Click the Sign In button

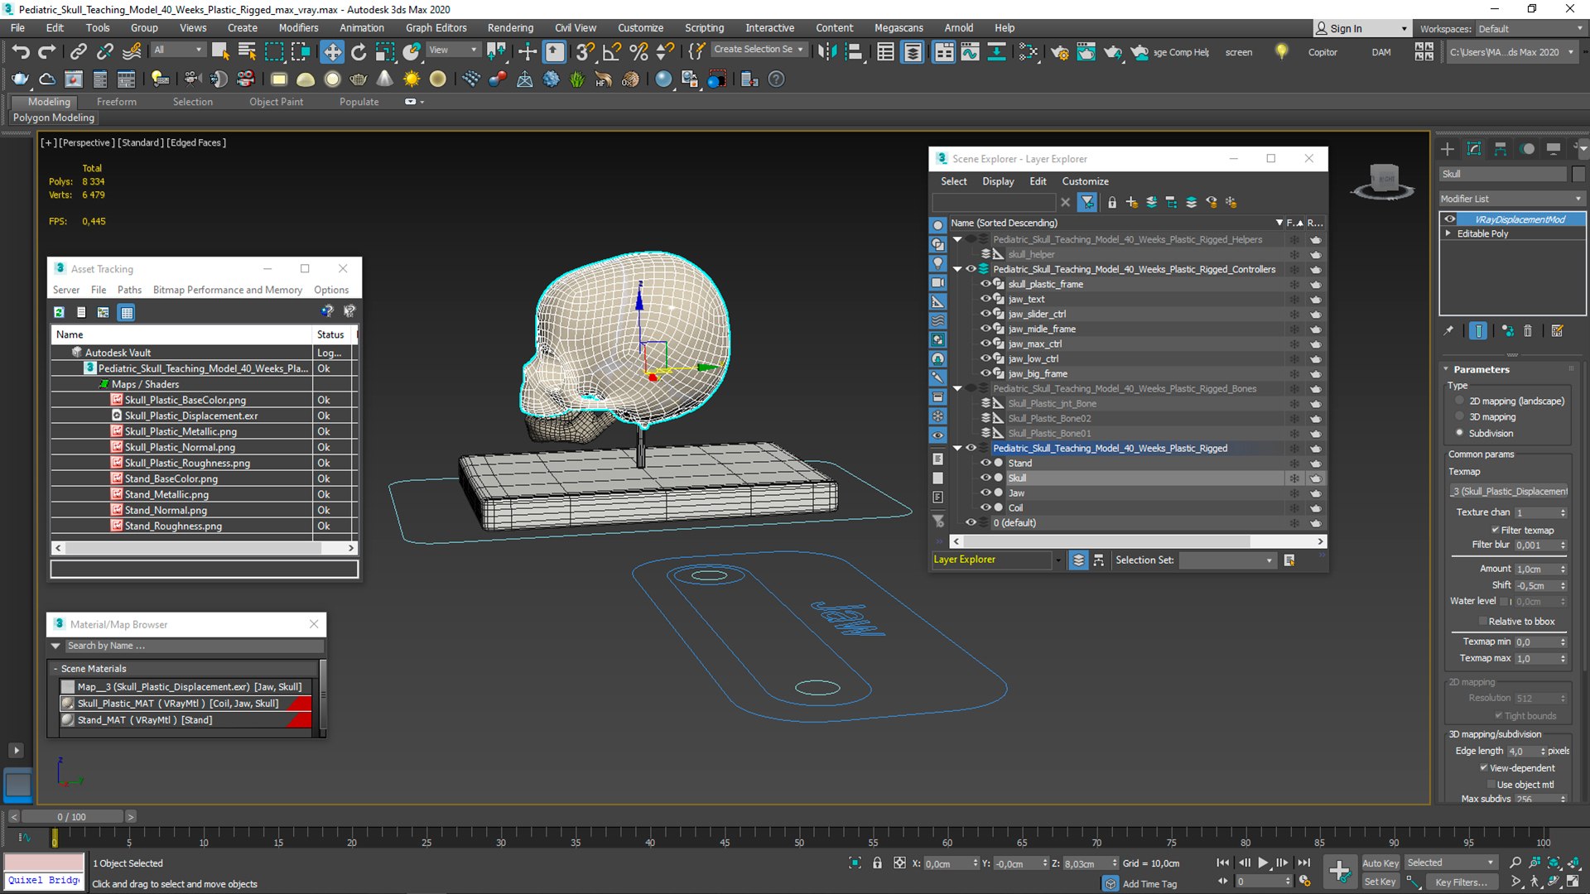(1361, 28)
